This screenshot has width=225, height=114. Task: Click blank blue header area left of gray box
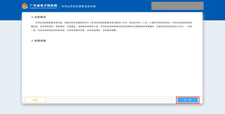point(123,6)
